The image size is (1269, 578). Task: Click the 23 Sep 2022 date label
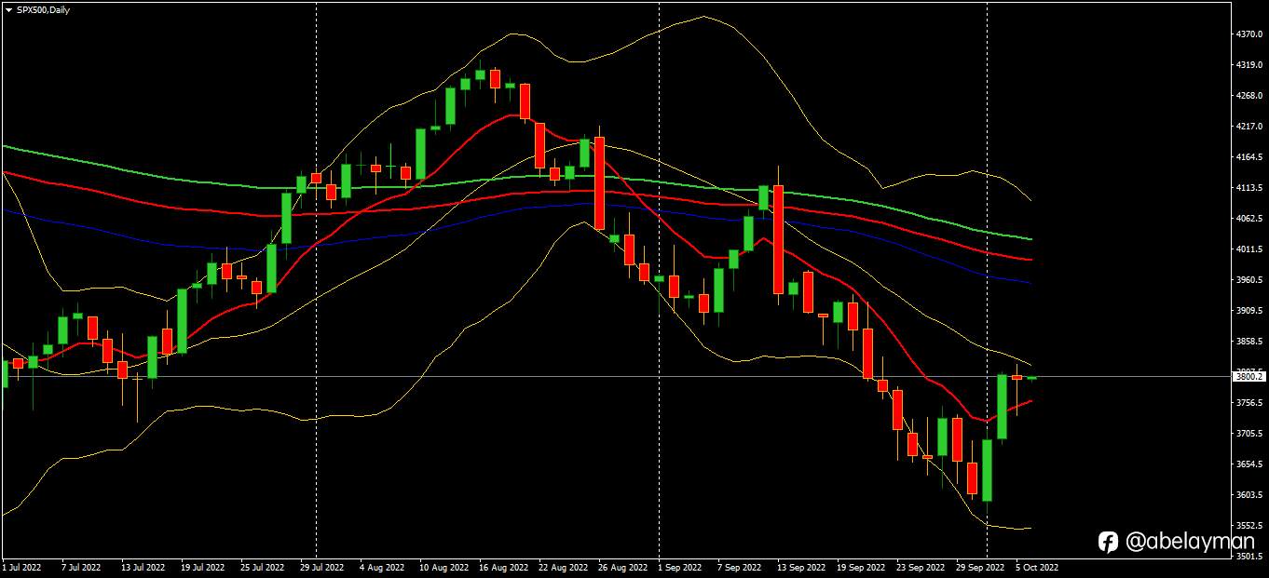[922, 566]
